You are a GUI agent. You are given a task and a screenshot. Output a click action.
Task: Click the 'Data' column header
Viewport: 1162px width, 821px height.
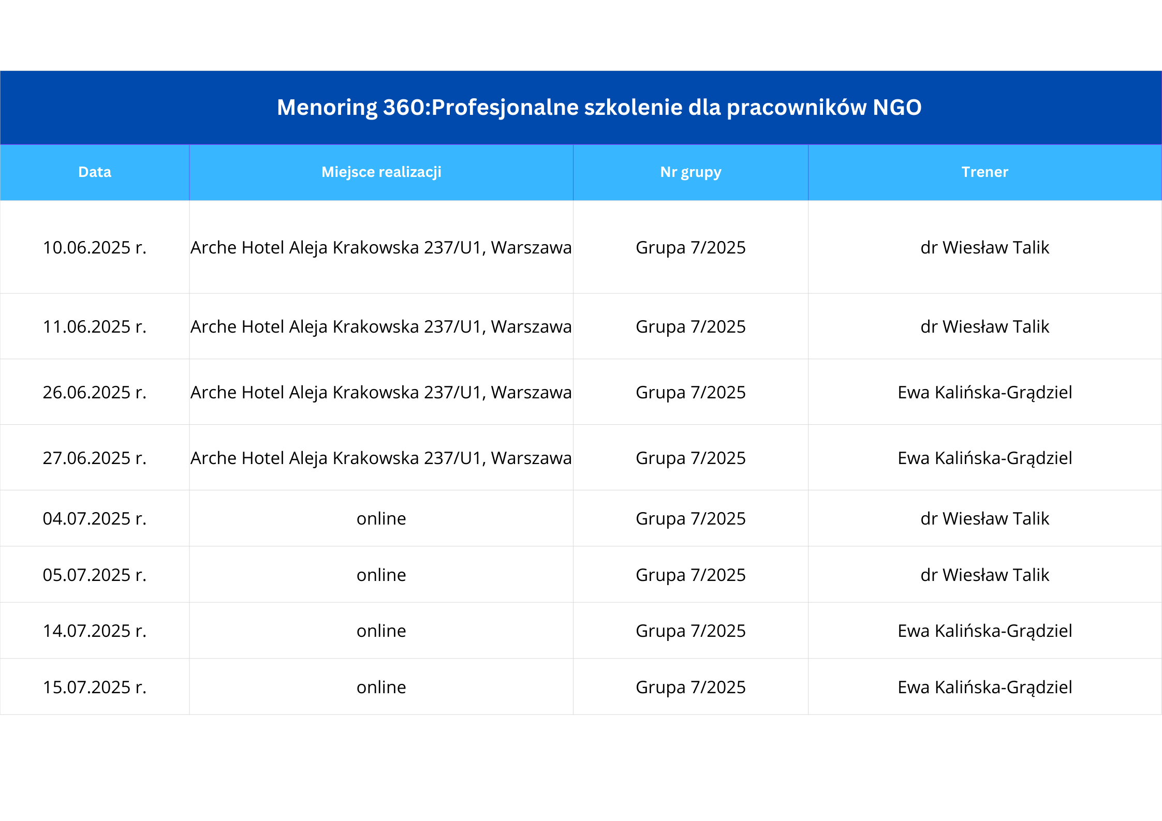pos(95,172)
